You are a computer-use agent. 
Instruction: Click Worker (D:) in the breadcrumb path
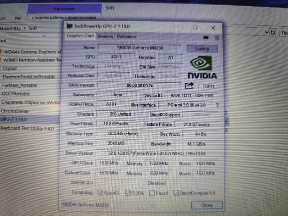[10, 29]
